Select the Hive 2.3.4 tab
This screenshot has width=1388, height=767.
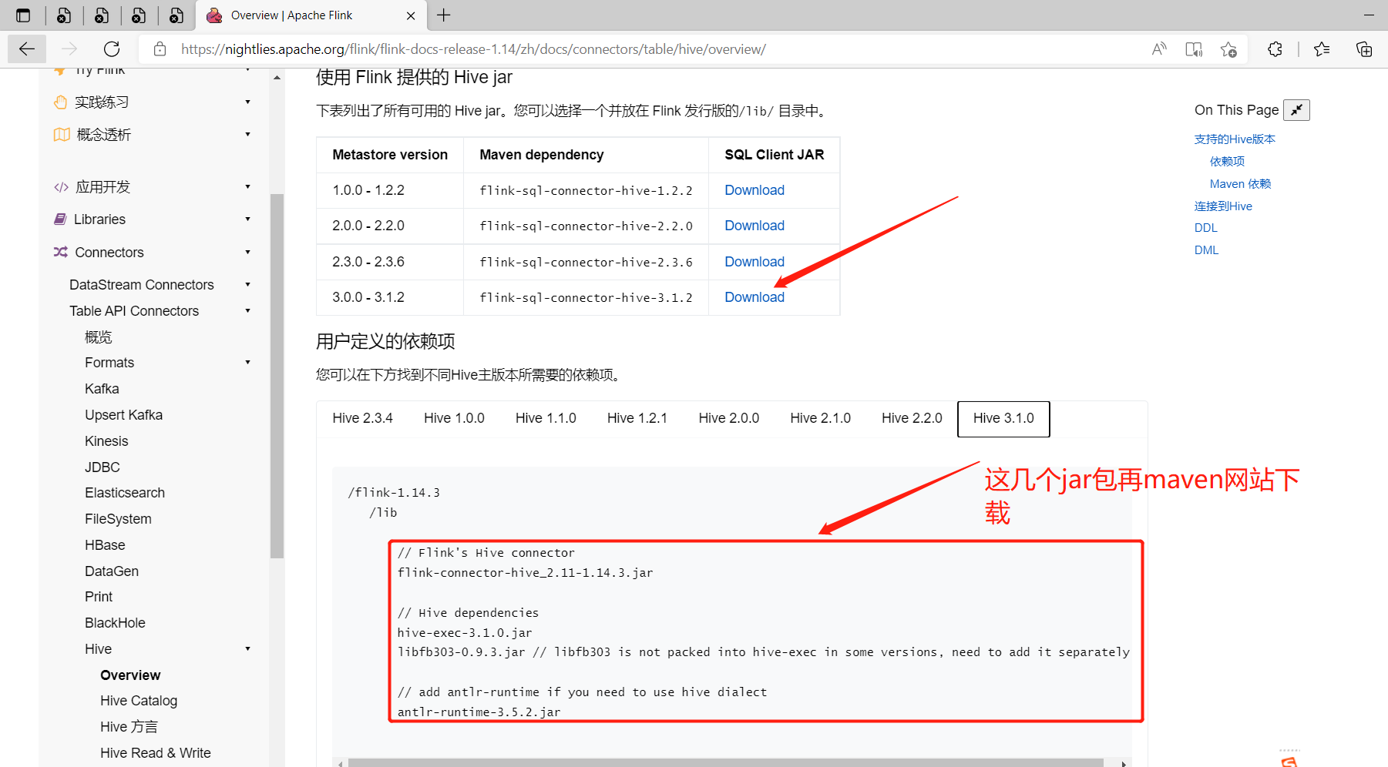point(362,418)
